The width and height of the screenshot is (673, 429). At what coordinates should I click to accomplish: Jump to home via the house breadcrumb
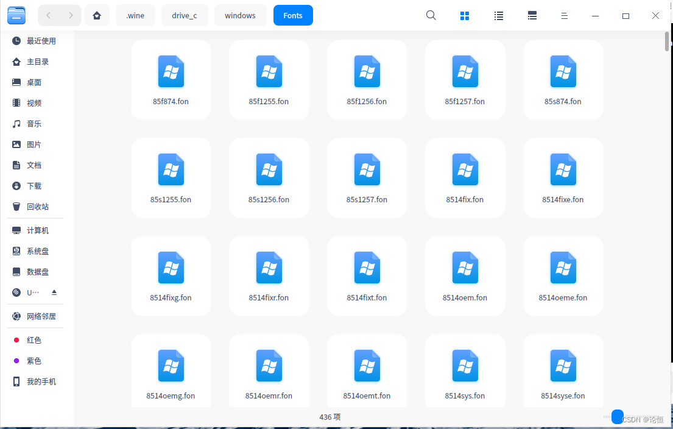coord(97,15)
